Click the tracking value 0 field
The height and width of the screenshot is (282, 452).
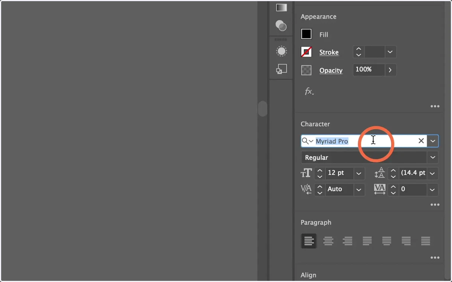coord(413,189)
